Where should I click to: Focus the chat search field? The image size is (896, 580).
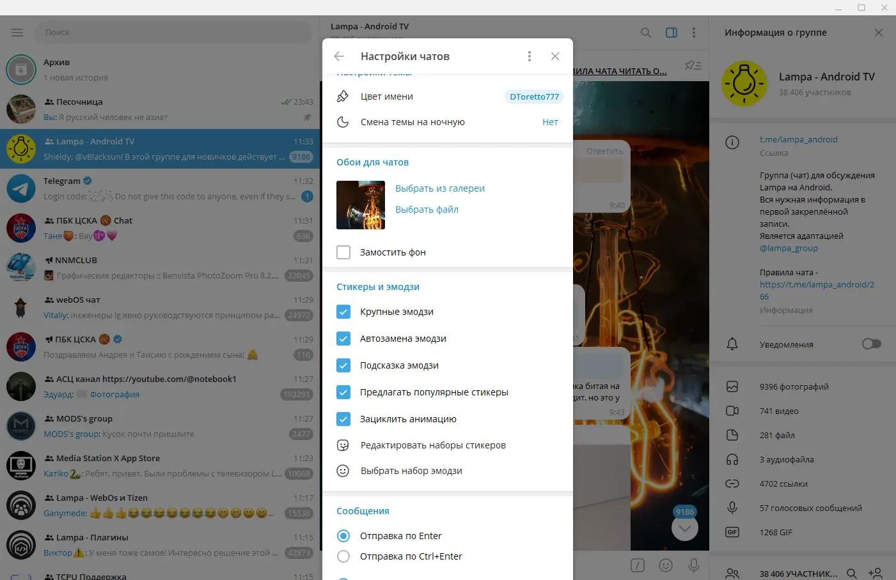(175, 33)
